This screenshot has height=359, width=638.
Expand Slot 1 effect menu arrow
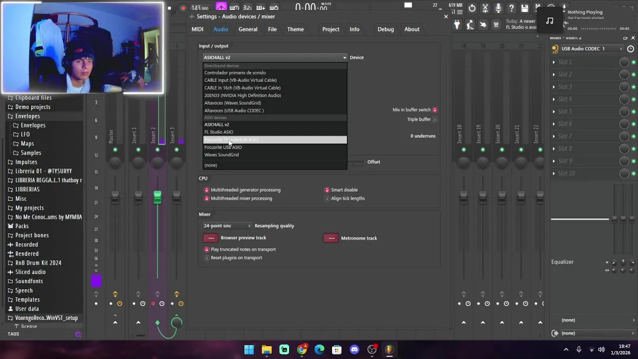(553, 62)
